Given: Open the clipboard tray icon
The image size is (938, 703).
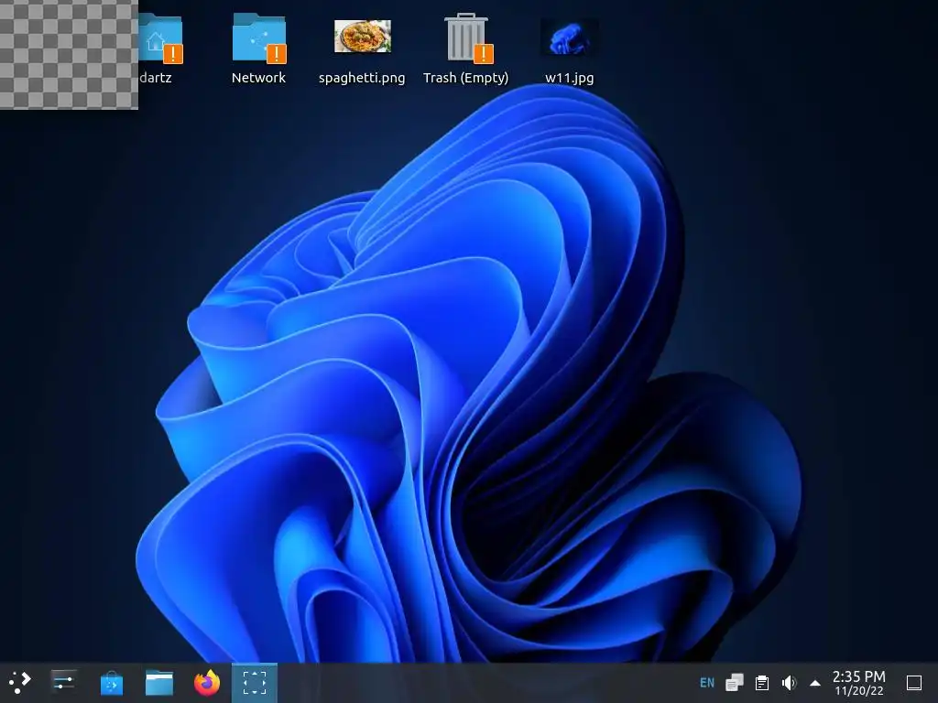Looking at the screenshot, I should [x=761, y=682].
